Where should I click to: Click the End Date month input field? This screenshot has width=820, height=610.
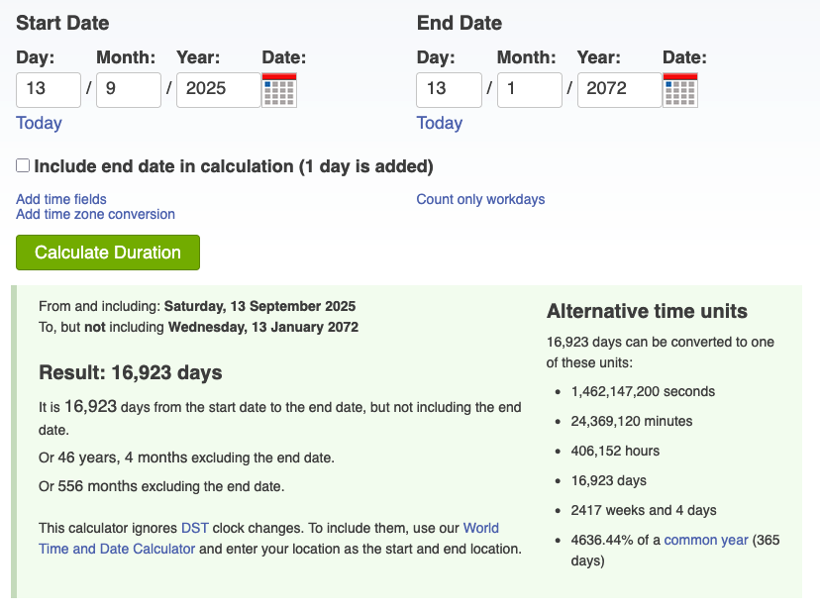[528, 89]
